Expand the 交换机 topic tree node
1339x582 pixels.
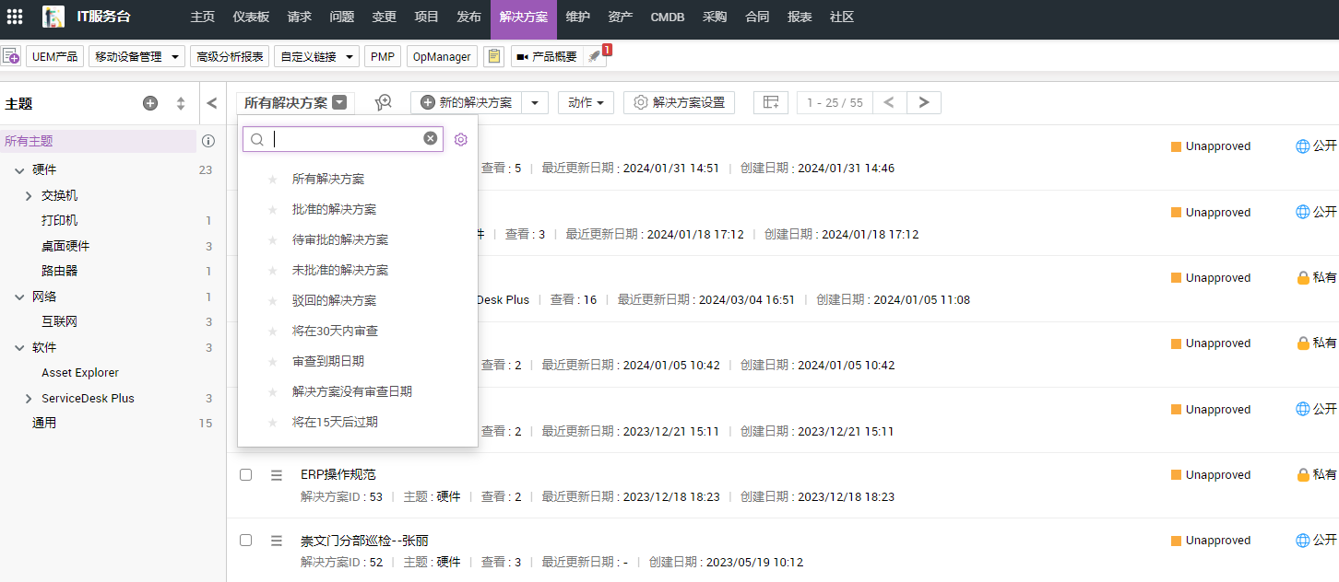coord(29,196)
